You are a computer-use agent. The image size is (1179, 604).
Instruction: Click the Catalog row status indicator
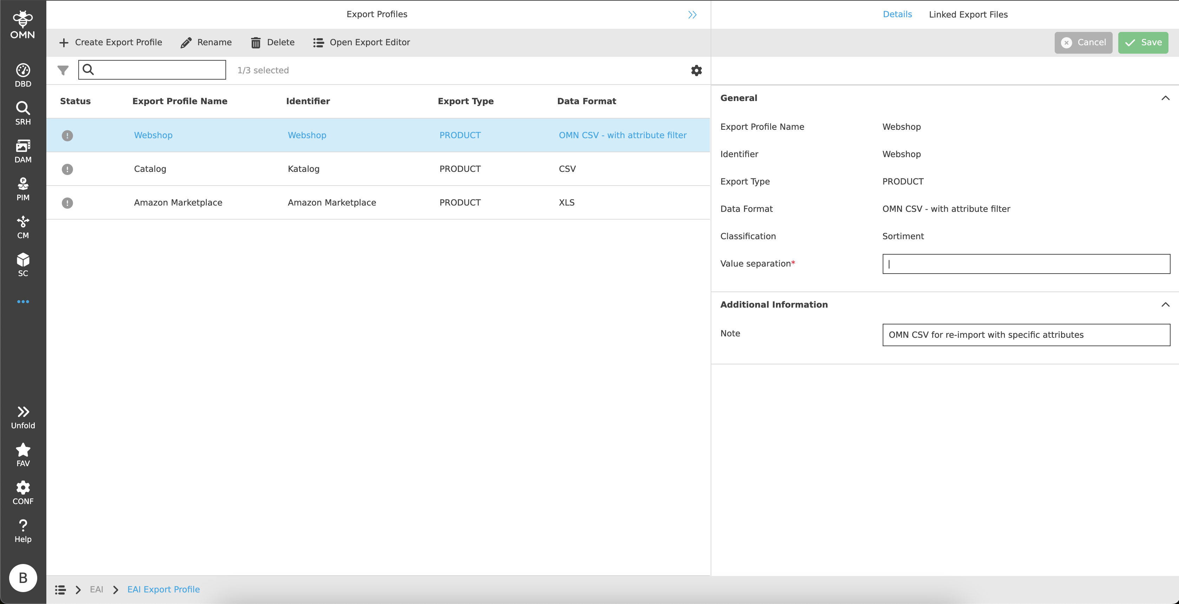tap(67, 169)
